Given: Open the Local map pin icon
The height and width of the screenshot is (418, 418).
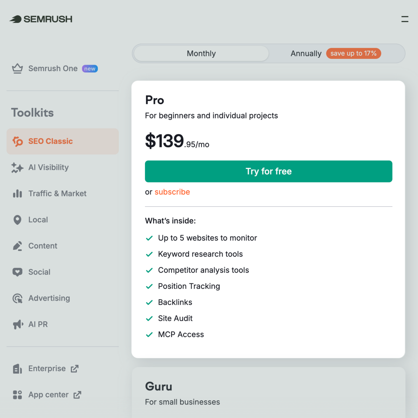Looking at the screenshot, I should (17, 220).
